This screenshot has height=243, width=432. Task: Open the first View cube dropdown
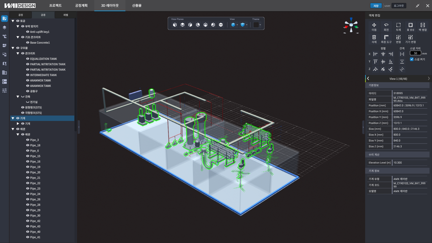click(x=237, y=25)
